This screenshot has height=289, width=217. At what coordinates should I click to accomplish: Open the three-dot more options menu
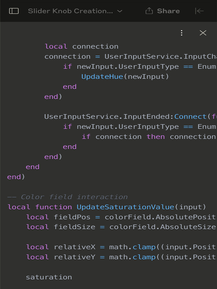point(182,33)
